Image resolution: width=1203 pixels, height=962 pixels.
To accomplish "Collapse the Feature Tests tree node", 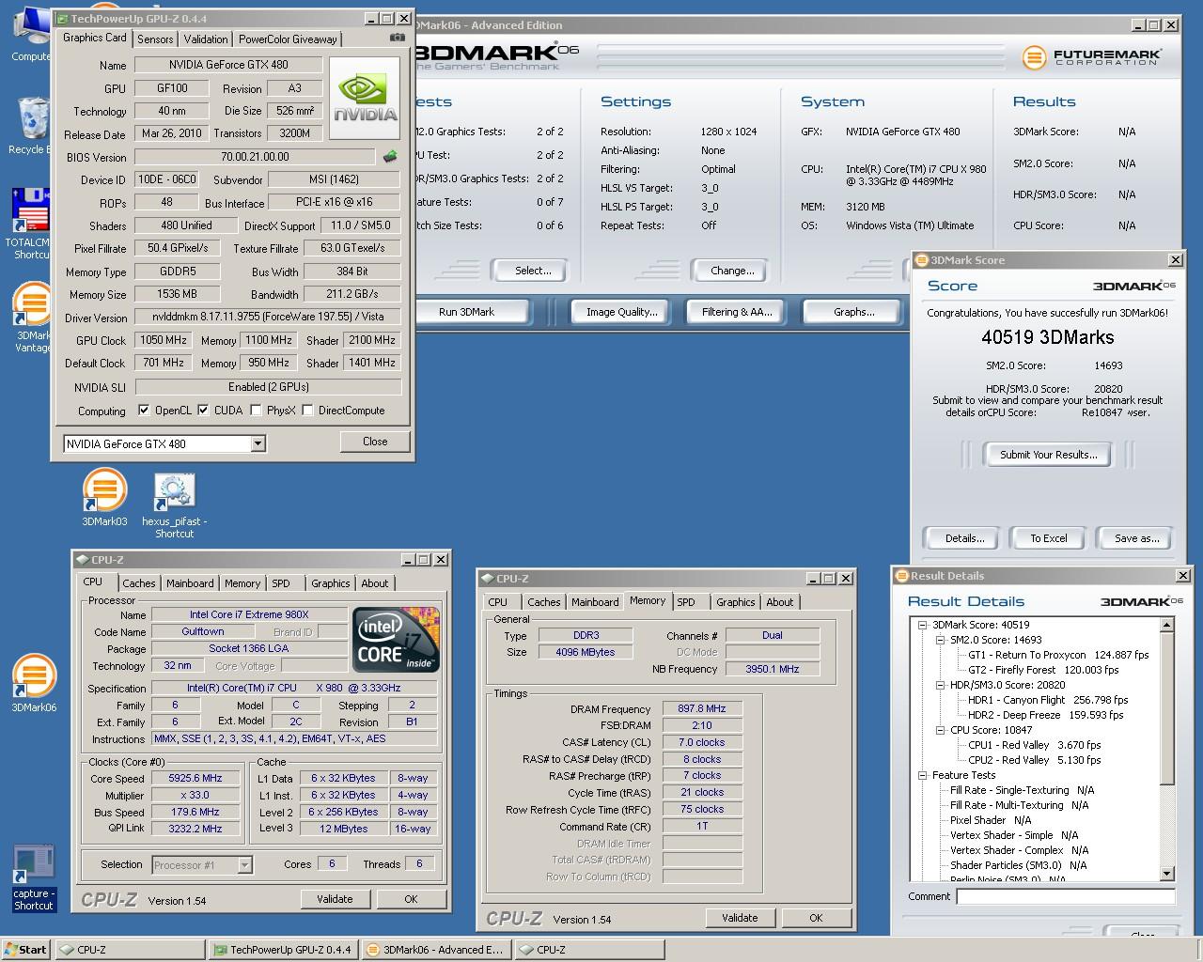I will pos(922,775).
